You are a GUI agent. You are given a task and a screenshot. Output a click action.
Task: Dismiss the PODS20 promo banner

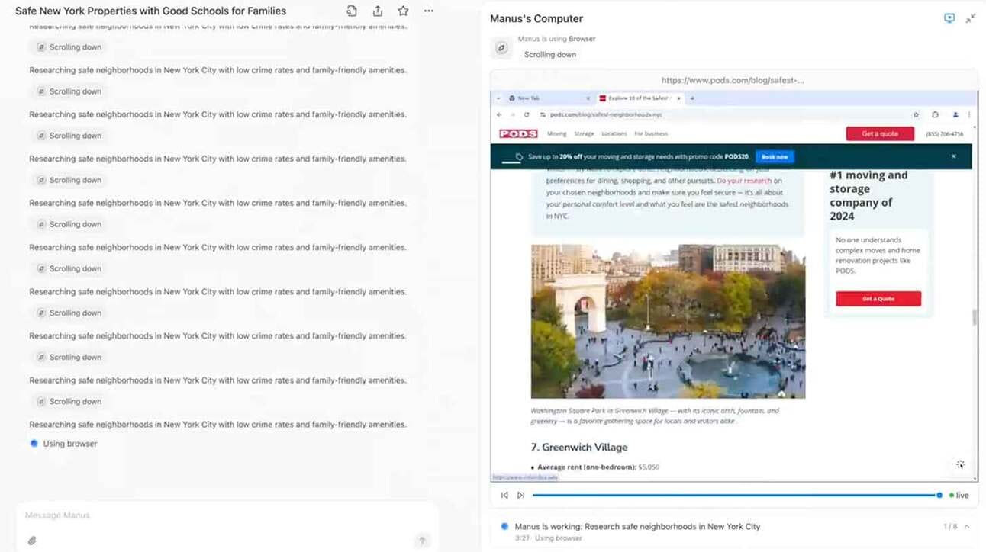(x=953, y=156)
